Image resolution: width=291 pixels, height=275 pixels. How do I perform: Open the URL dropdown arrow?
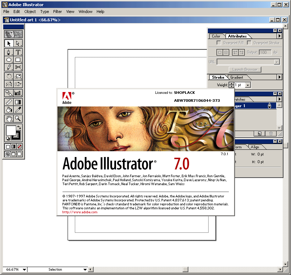tap(277, 62)
